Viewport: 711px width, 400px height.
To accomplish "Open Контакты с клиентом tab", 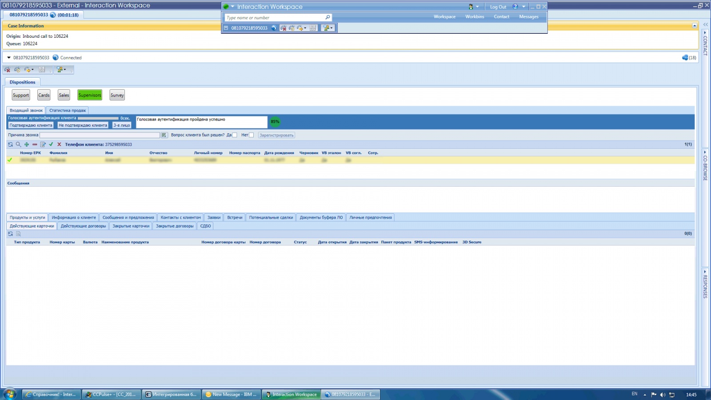I will pos(181,217).
